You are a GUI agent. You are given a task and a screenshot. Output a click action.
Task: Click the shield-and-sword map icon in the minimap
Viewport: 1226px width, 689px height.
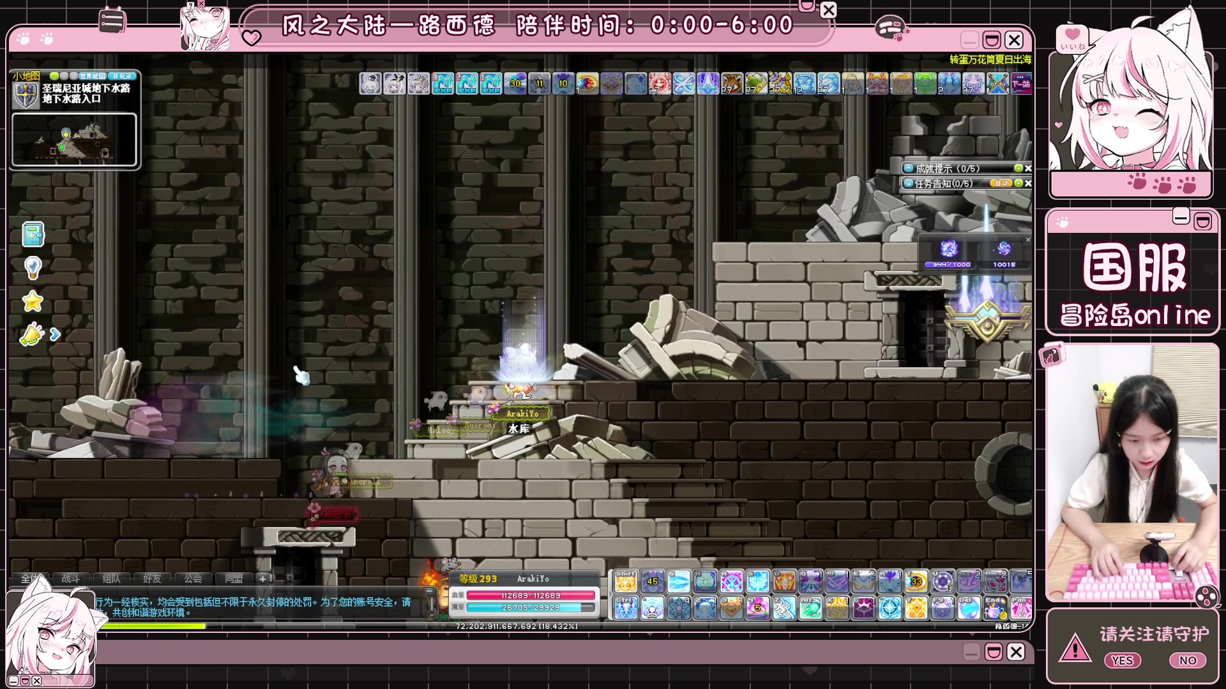click(x=26, y=94)
